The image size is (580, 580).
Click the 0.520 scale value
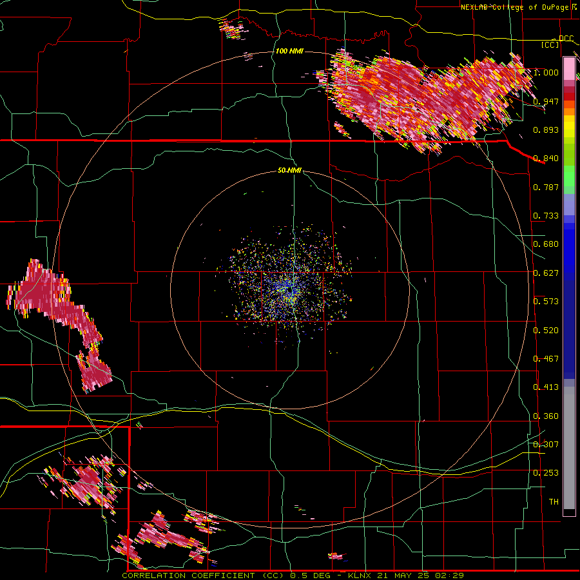tap(546, 331)
